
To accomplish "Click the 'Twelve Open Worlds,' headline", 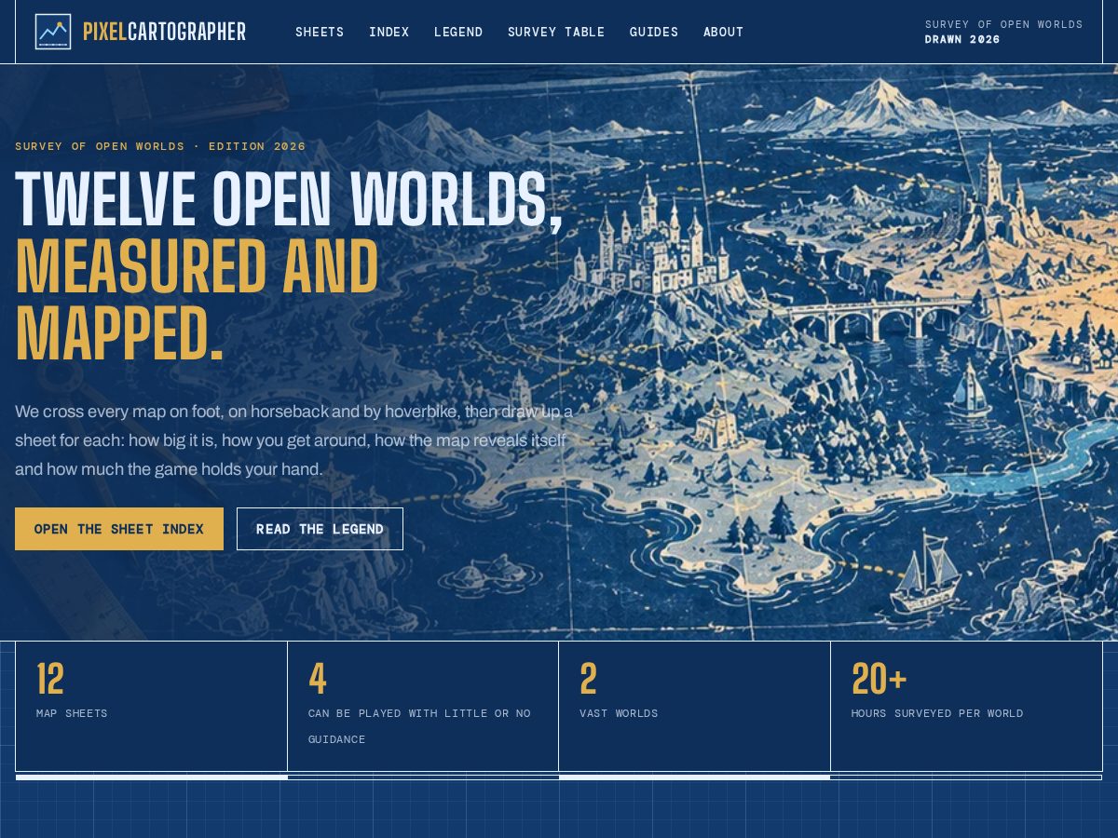I will (x=290, y=200).
